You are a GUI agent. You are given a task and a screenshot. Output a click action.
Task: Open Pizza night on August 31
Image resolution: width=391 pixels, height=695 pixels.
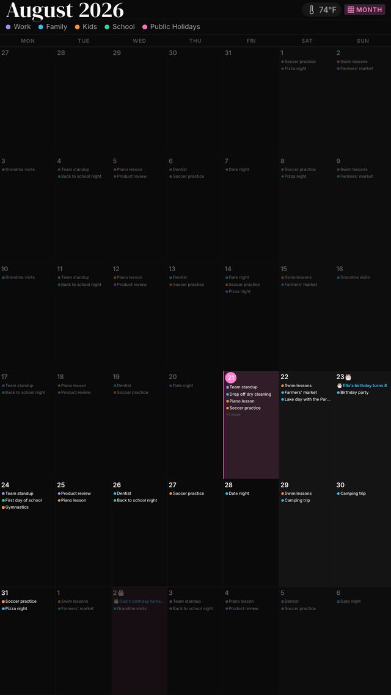(x=15, y=608)
